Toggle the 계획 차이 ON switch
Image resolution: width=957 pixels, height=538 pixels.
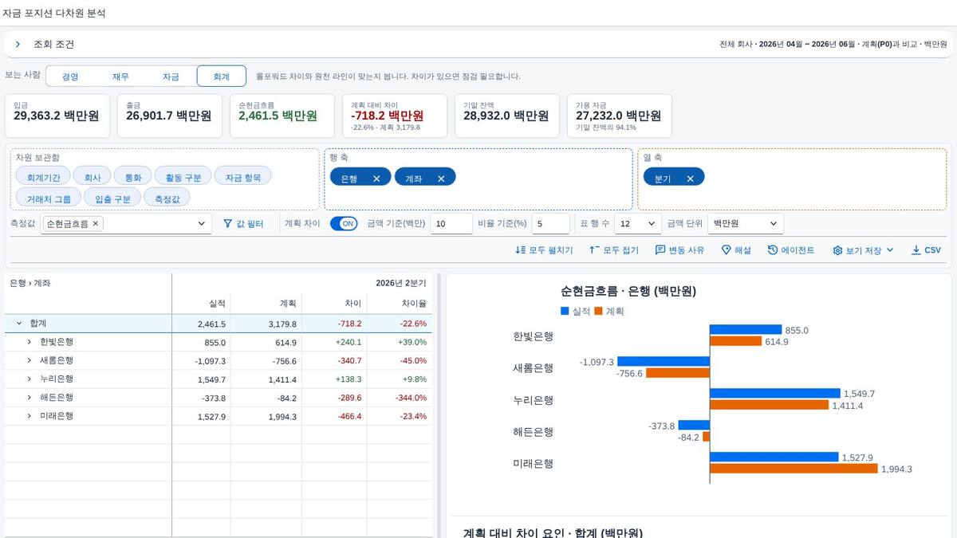[344, 224]
